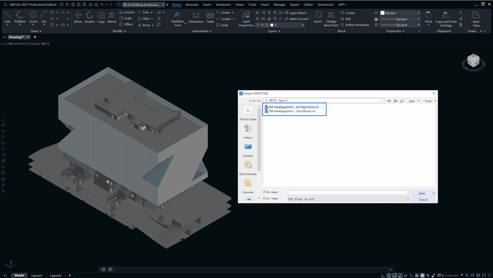This screenshot has width=493, height=278.
Task: Open the Manage ribbon tab
Action: (x=279, y=5)
